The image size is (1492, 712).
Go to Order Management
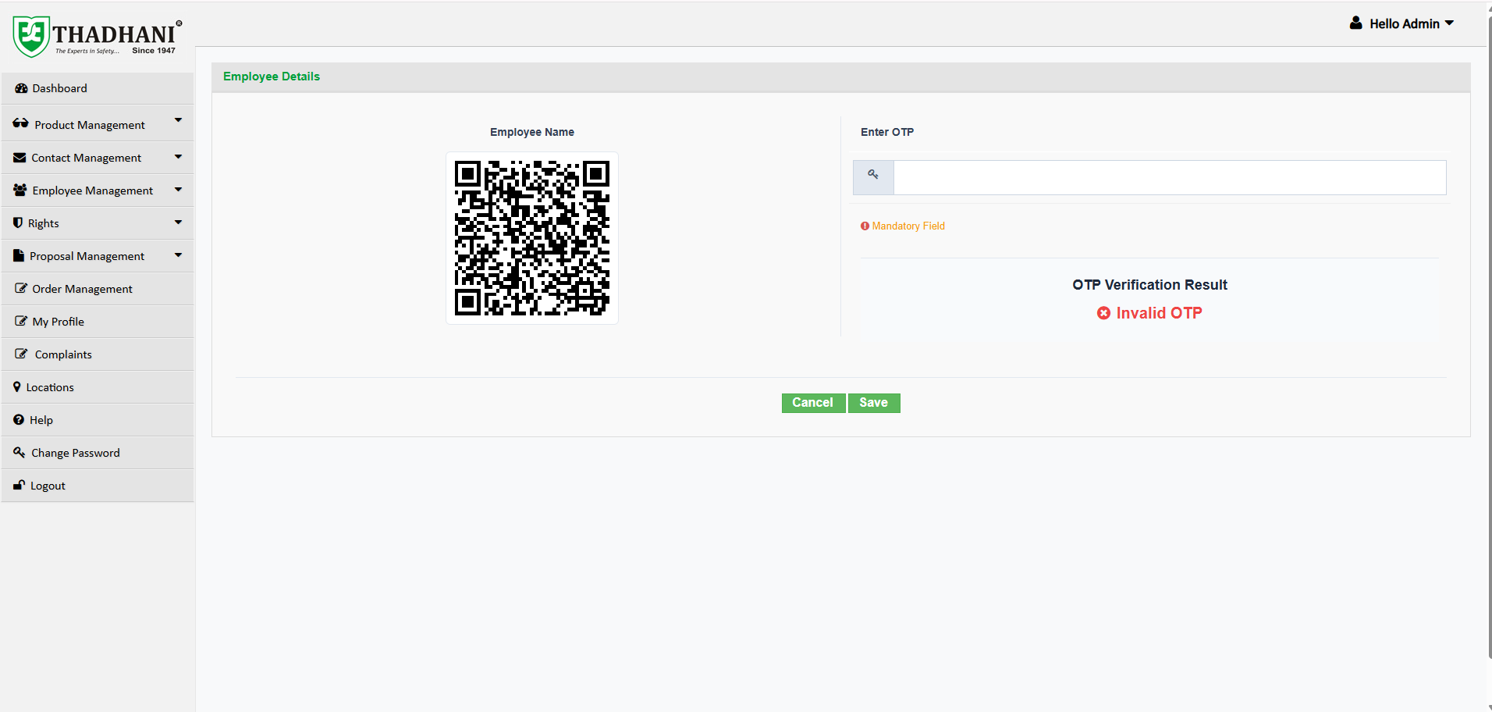[x=98, y=289]
